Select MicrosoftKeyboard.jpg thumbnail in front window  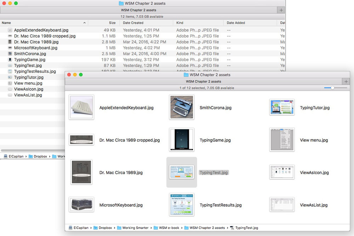(81, 205)
